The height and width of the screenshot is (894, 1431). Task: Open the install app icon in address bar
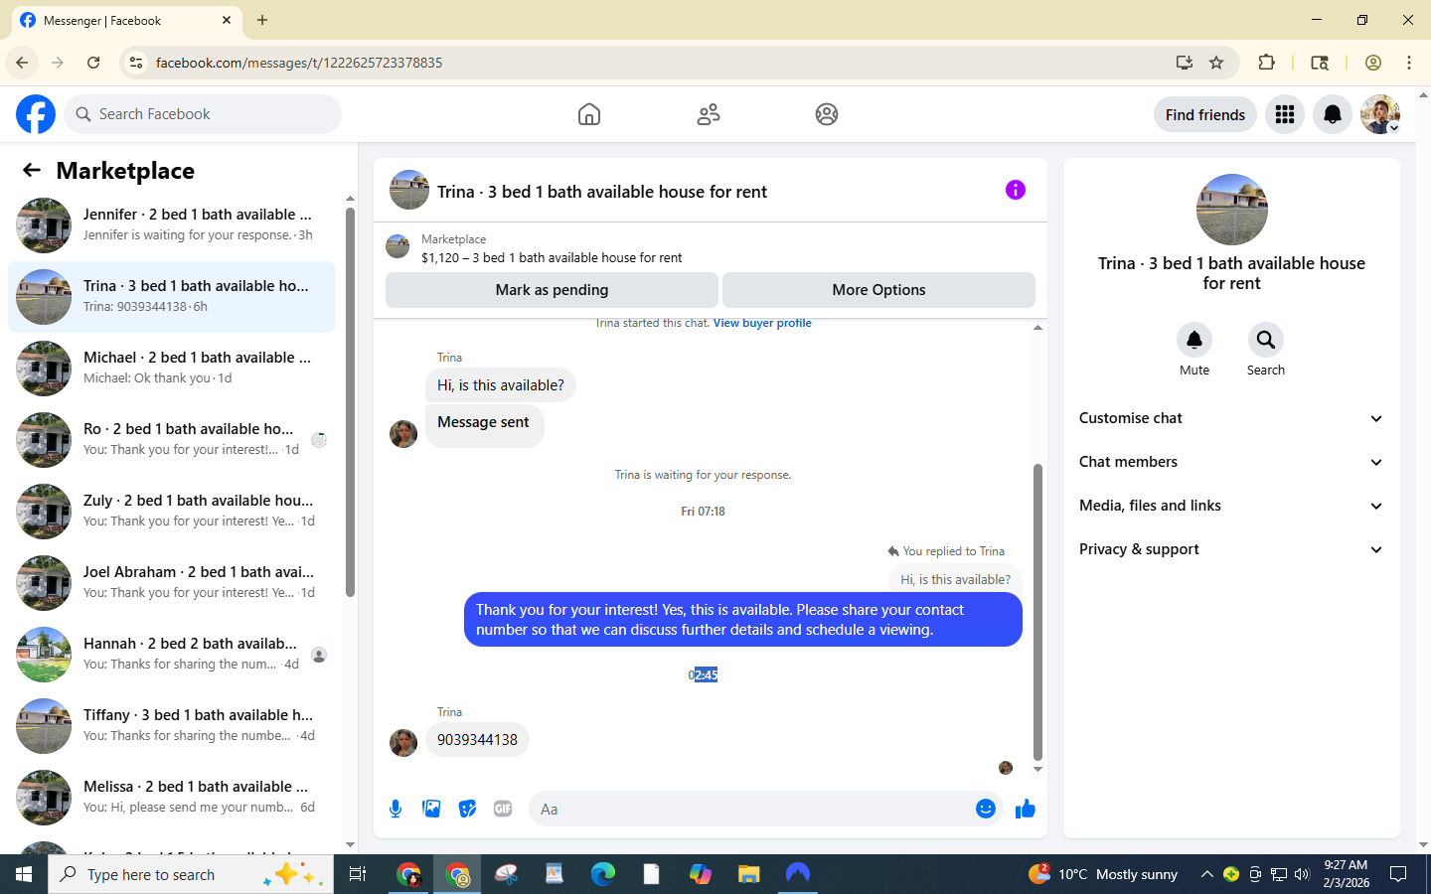click(1184, 63)
